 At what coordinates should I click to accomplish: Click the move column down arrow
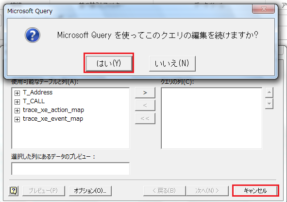coord(269,104)
